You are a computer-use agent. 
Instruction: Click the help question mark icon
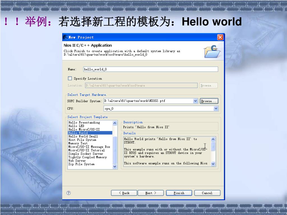68,193
